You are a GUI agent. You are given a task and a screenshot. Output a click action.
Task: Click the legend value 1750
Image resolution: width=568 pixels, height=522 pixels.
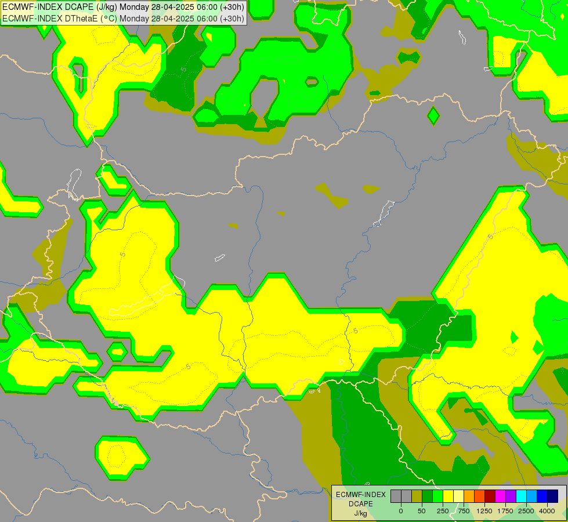click(x=505, y=511)
